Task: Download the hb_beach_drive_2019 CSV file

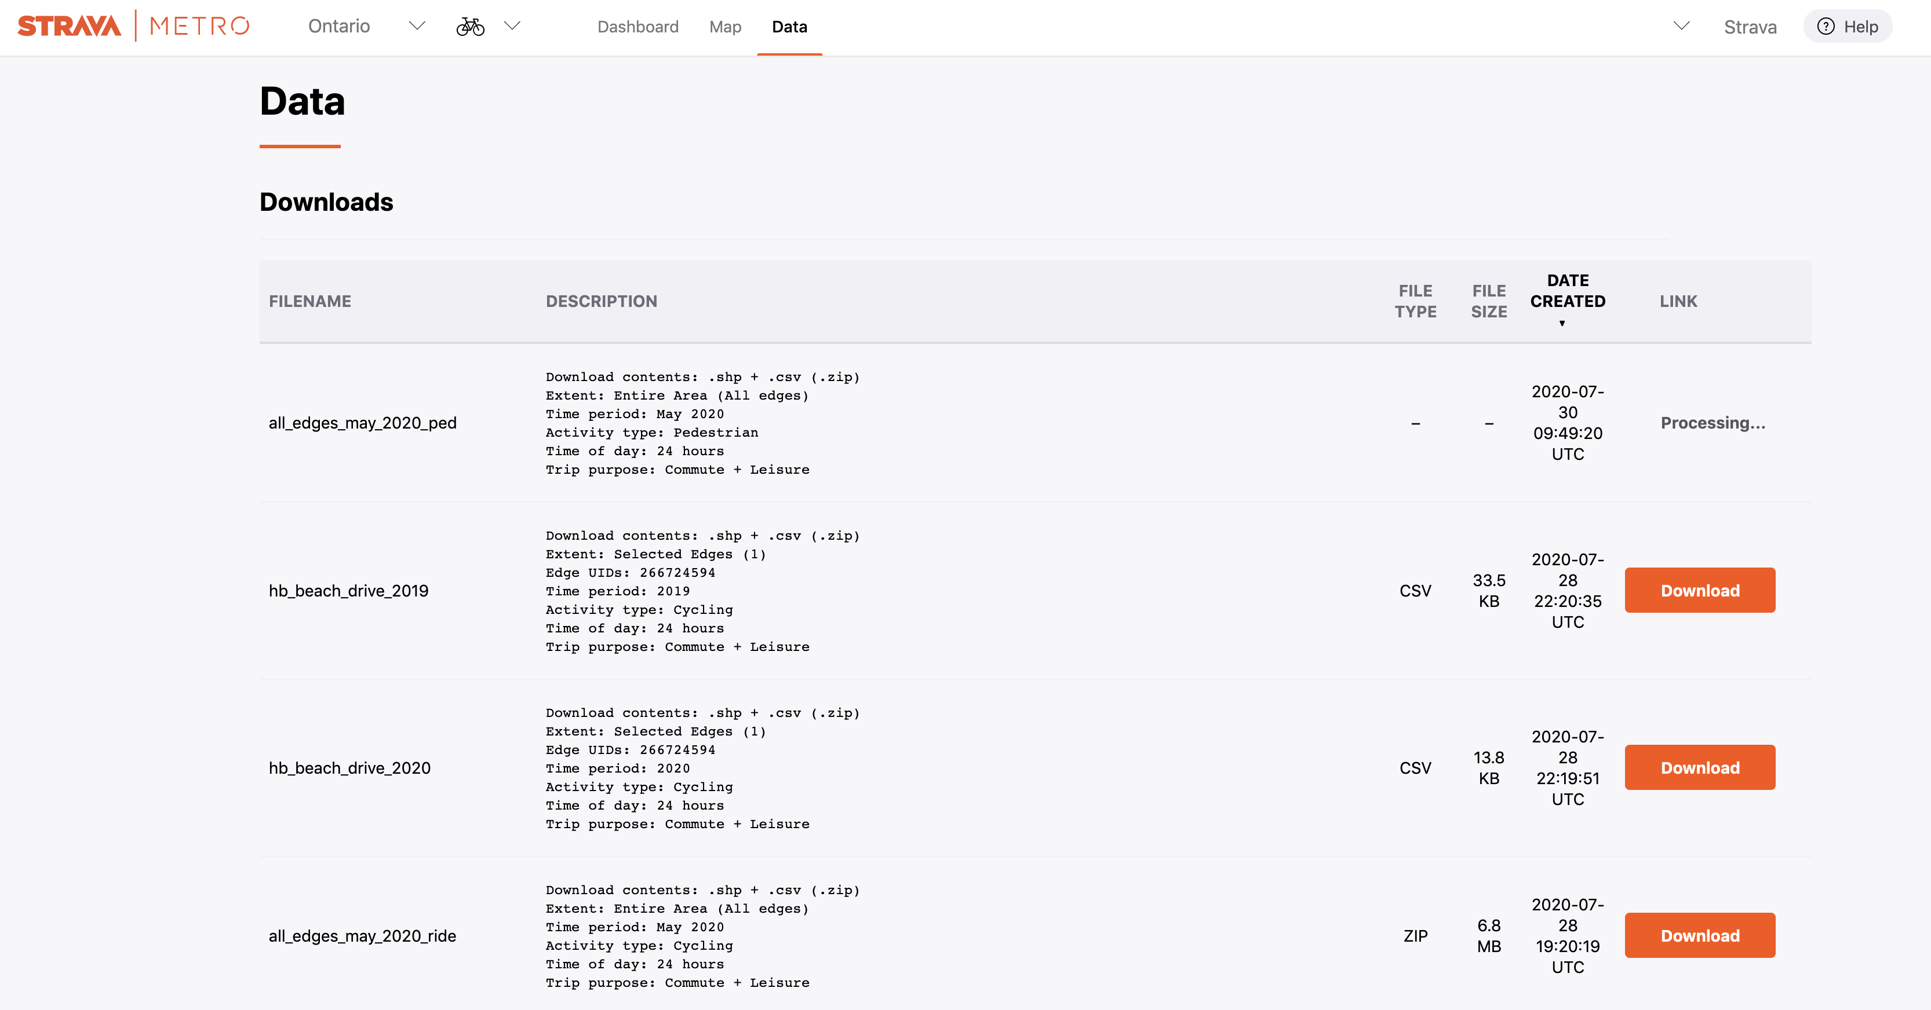Action: pos(1700,590)
